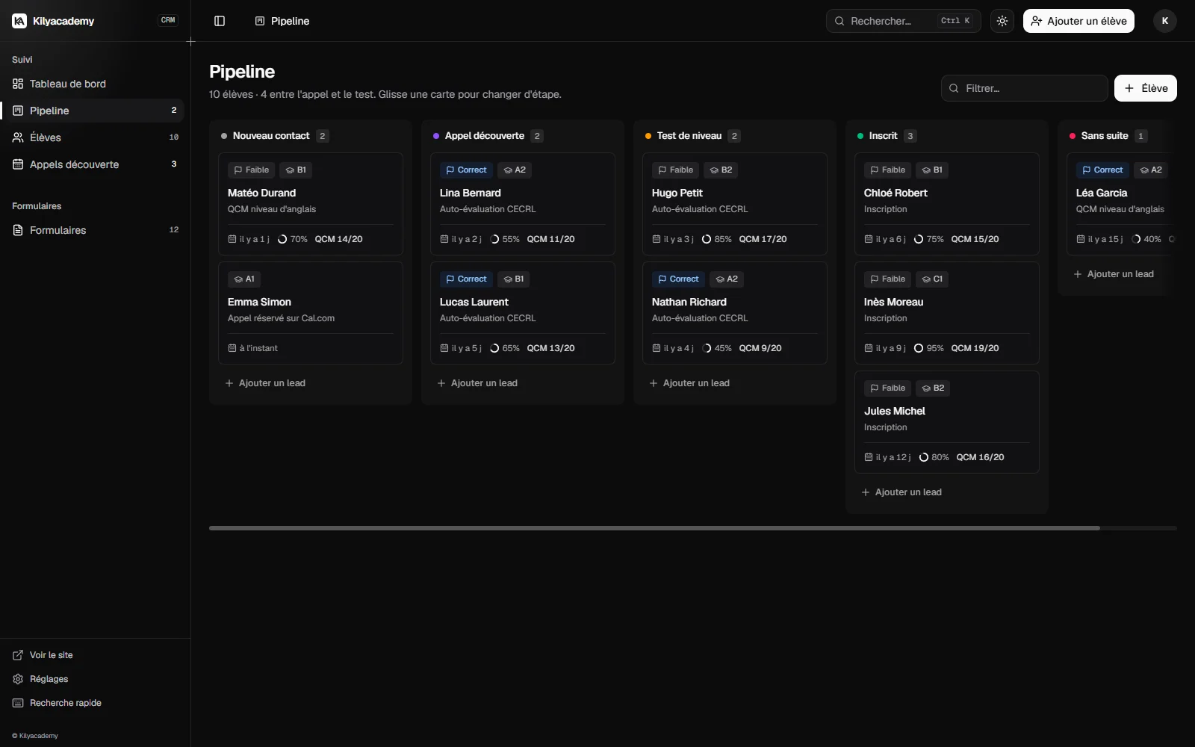This screenshot has width=1195, height=747.
Task: Open the Rechercher search box
Action: click(904, 21)
